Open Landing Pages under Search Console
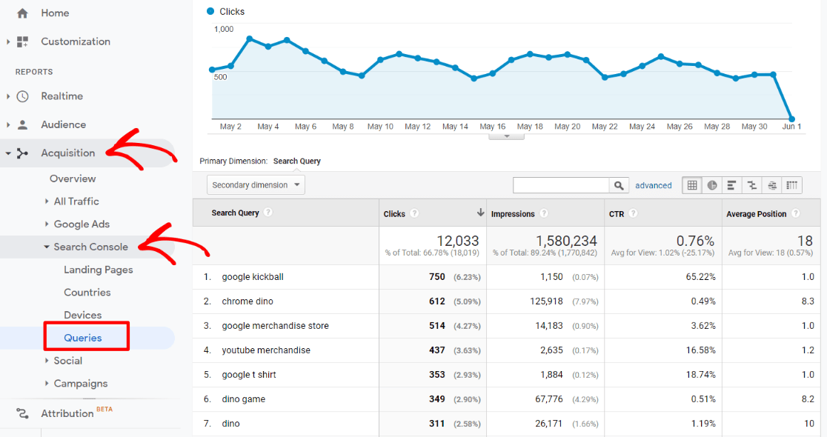The height and width of the screenshot is (437, 827). 98,270
